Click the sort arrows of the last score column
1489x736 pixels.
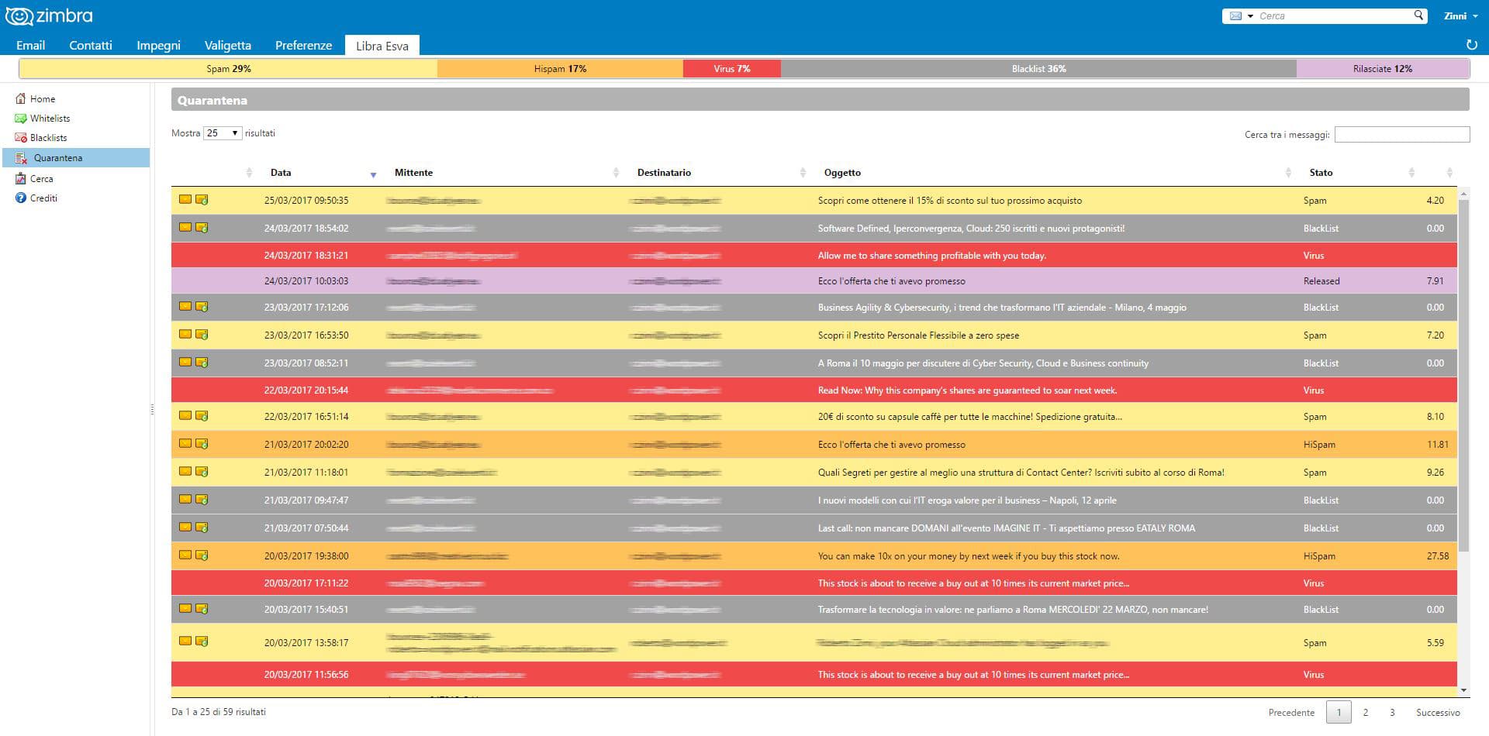tap(1449, 173)
